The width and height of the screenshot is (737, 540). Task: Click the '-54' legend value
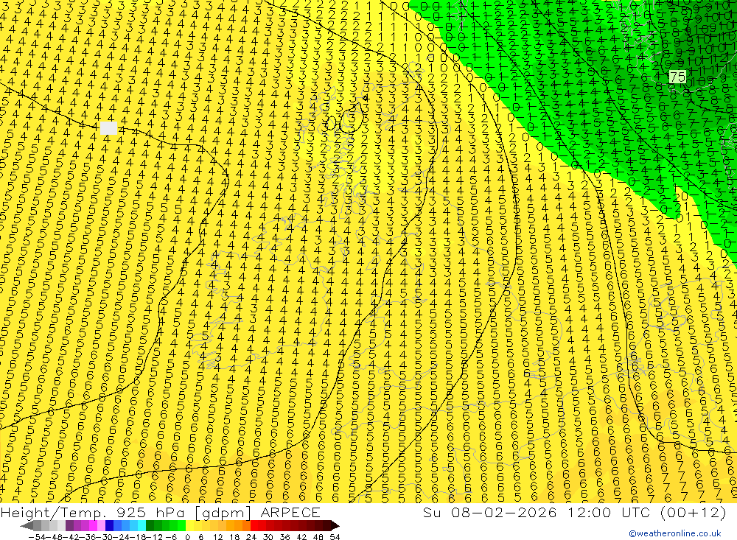point(37,537)
